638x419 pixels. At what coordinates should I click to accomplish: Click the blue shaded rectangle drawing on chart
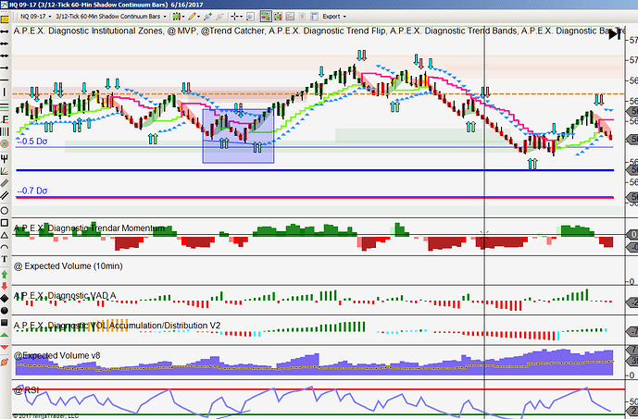(x=238, y=136)
